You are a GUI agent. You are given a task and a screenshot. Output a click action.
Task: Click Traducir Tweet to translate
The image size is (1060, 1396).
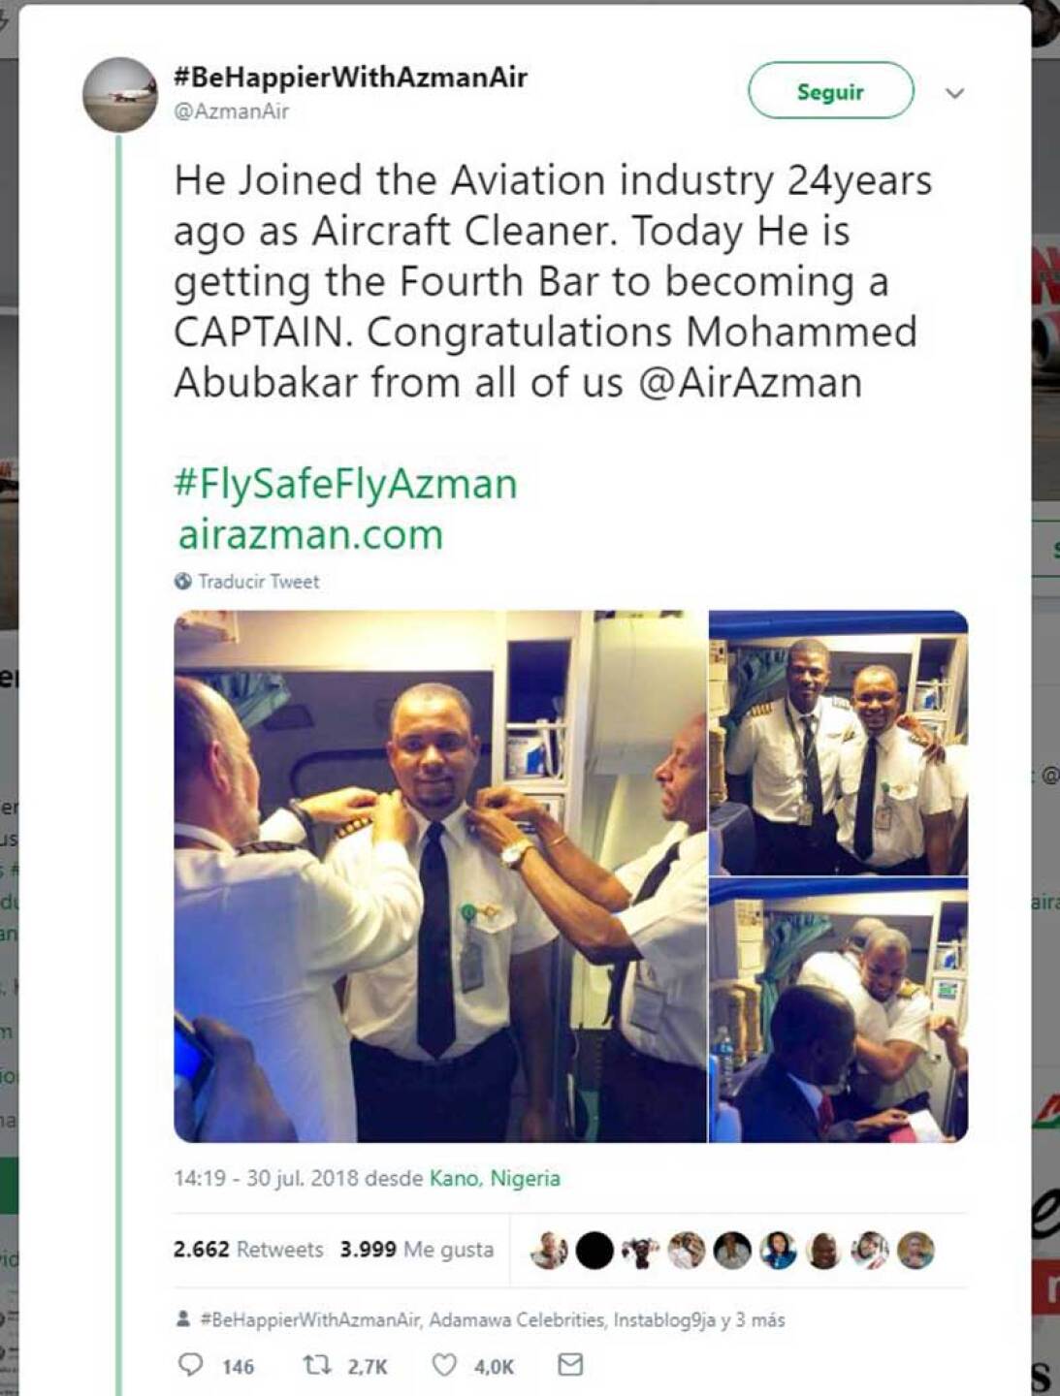coord(258,582)
